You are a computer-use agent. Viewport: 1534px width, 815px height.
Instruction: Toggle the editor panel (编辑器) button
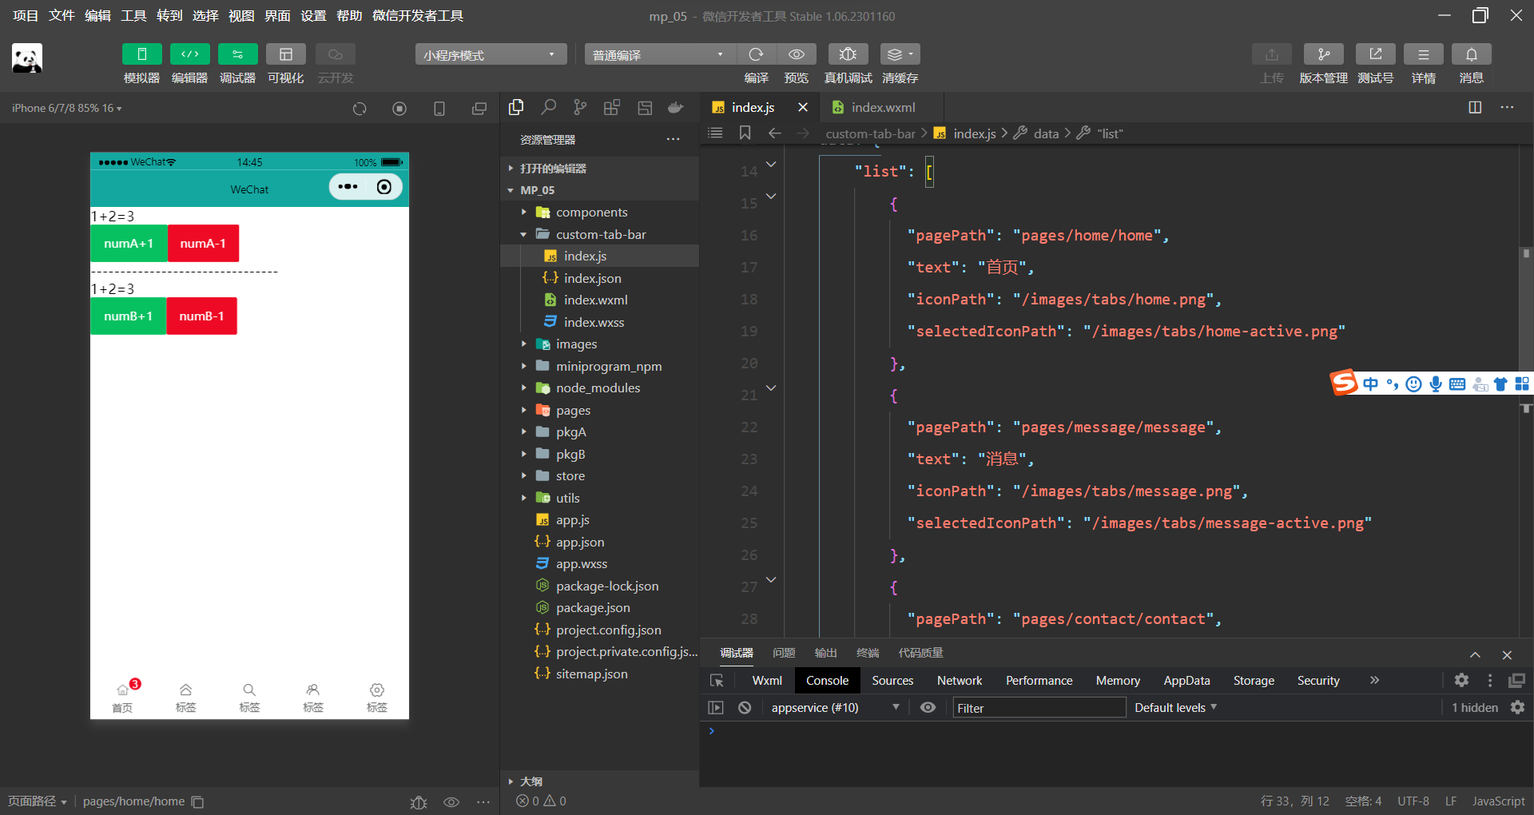click(189, 54)
